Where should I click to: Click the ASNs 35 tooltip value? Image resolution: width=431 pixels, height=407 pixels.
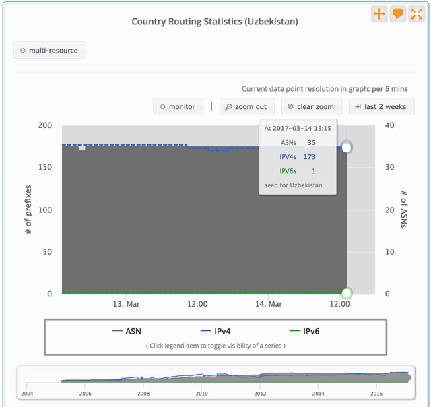tap(311, 142)
